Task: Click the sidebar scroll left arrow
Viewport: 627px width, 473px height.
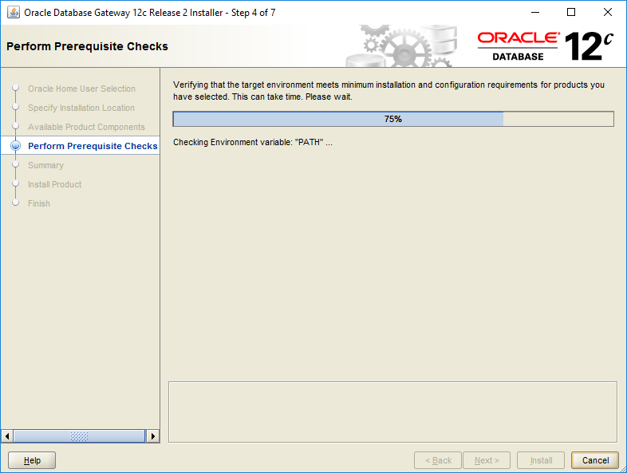Action: click(7, 436)
